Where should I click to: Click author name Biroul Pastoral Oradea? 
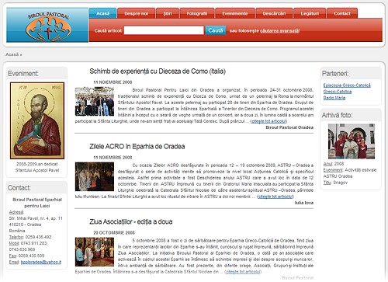tap(289, 127)
